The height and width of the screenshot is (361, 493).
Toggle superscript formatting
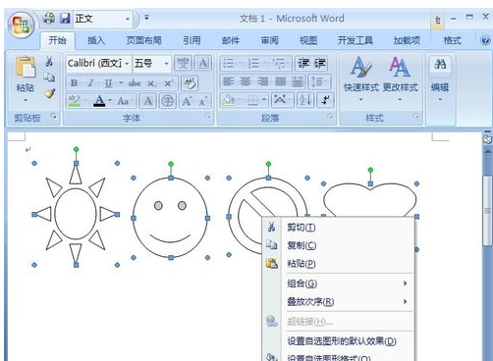click(x=168, y=83)
